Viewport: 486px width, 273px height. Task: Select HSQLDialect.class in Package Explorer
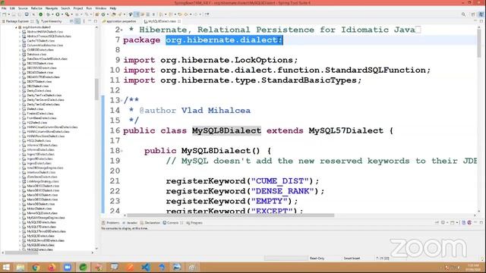click(x=39, y=140)
